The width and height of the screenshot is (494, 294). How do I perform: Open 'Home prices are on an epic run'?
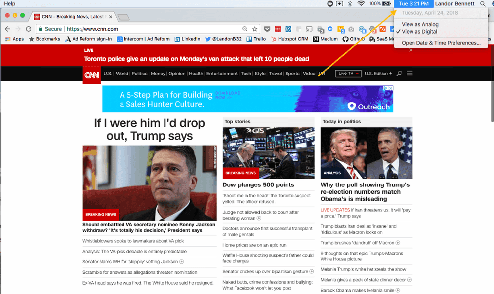pyautogui.click(x=254, y=245)
